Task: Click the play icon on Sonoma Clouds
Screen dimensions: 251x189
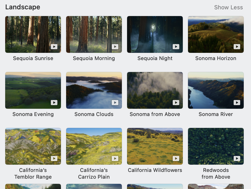Action: 115,103
